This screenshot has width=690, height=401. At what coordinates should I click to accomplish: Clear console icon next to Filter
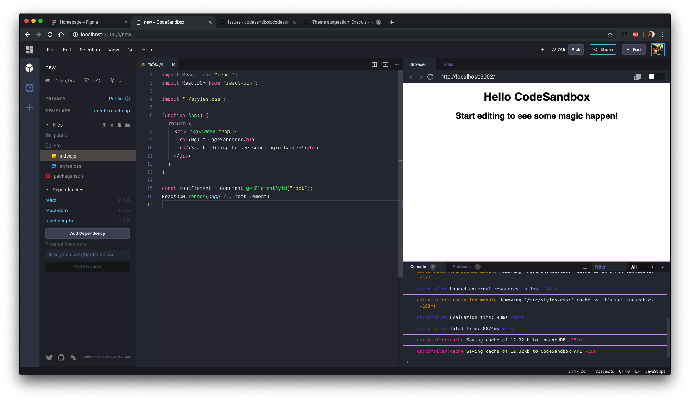[586, 267]
